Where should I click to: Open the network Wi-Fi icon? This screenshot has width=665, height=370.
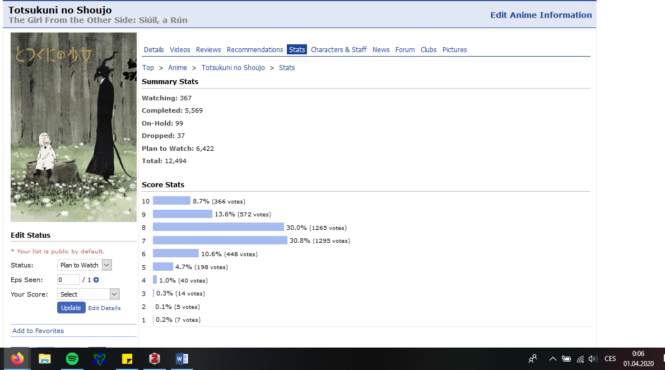point(580,359)
